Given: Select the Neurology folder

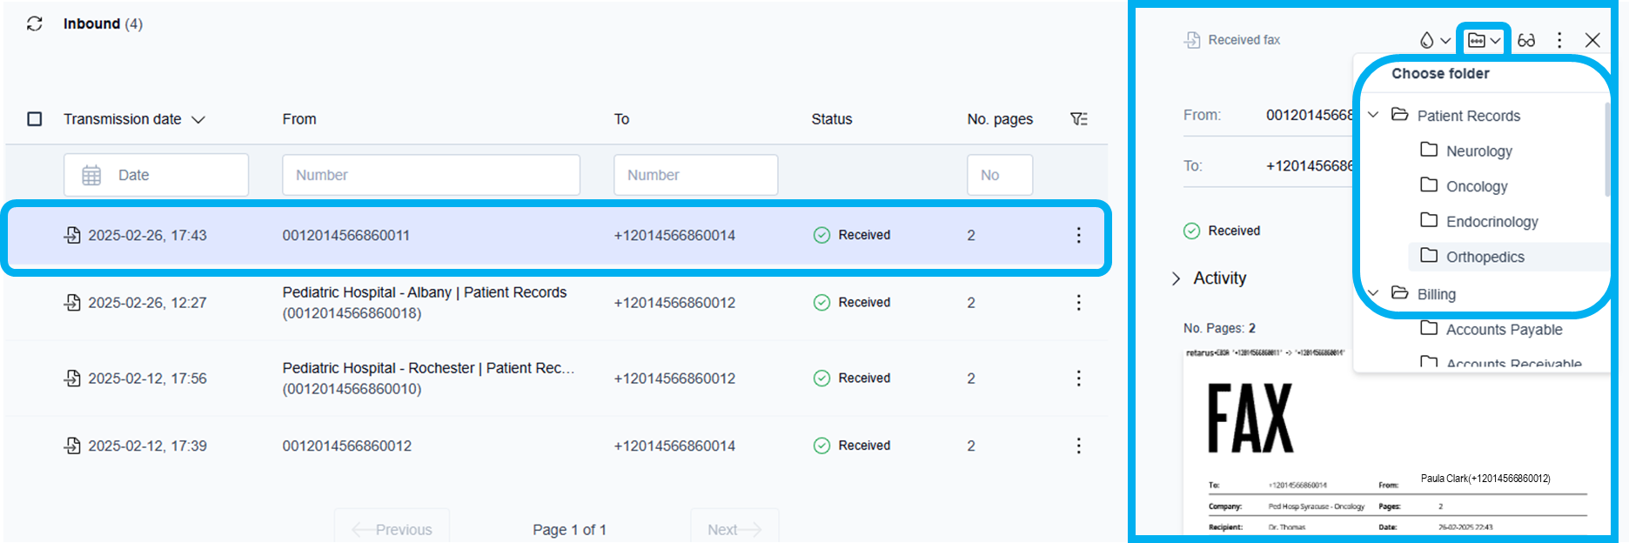Looking at the screenshot, I should point(1478,151).
